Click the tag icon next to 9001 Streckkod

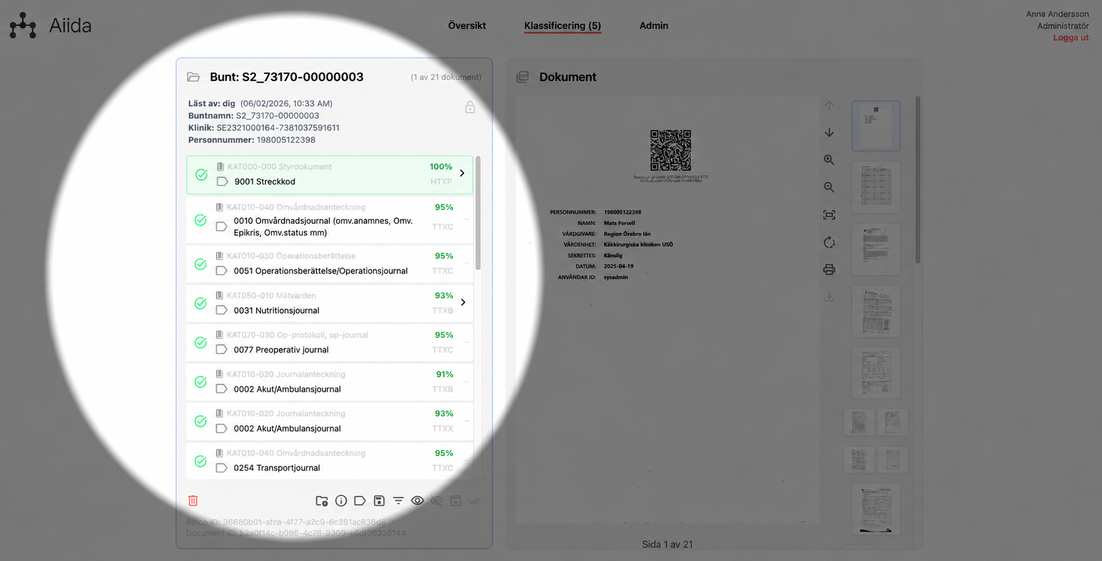[222, 182]
